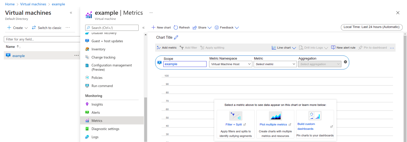The image size is (407, 142).
Task: Click the Build custom dashboards thumbnail
Action: (x=315, y=116)
